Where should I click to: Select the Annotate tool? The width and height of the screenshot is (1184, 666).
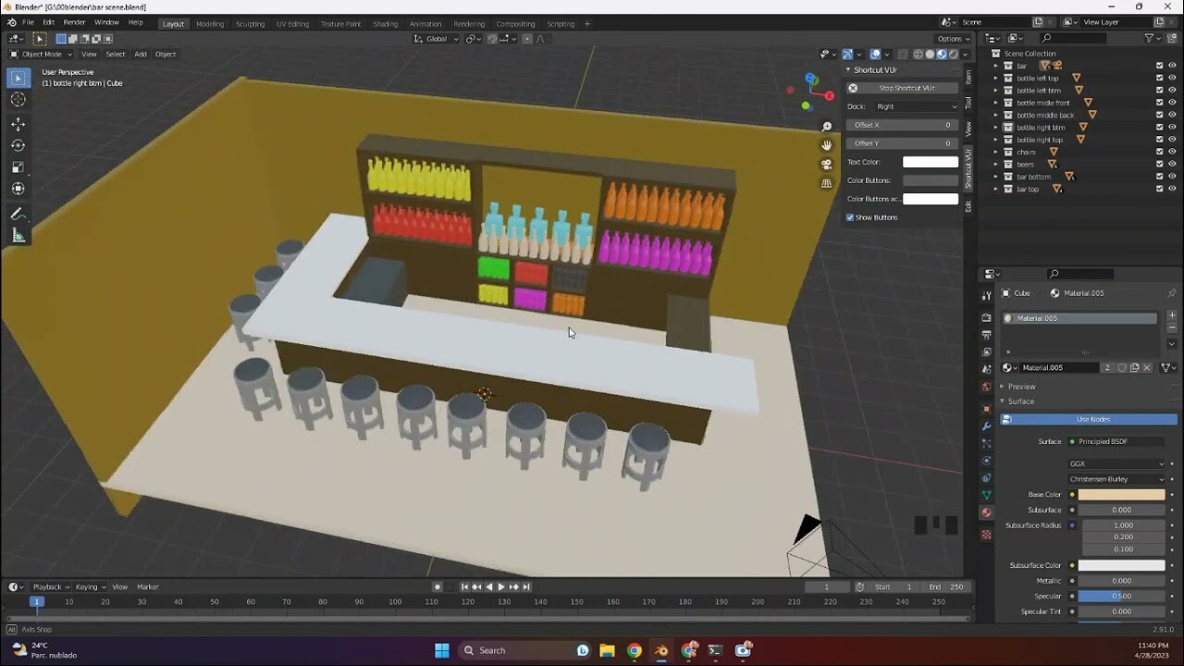18,214
